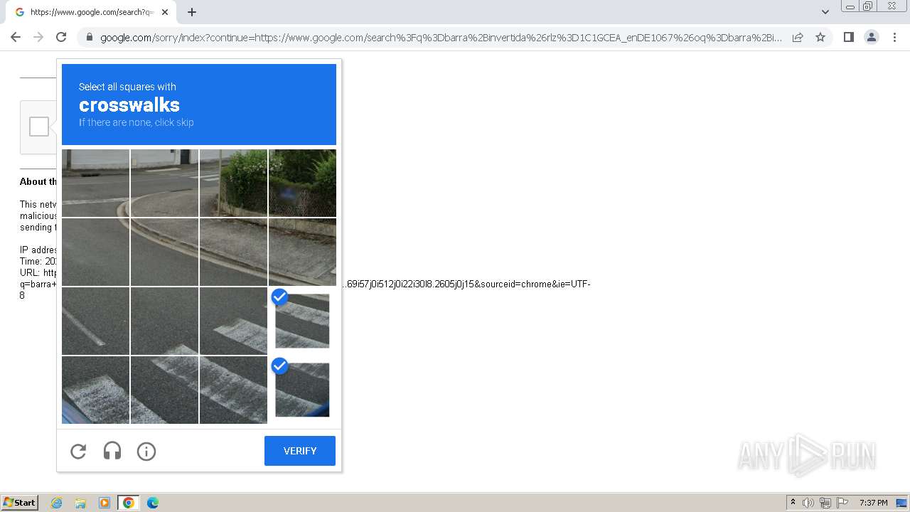The width and height of the screenshot is (910, 512).
Task: Go back in browser history
Action: click(16, 37)
